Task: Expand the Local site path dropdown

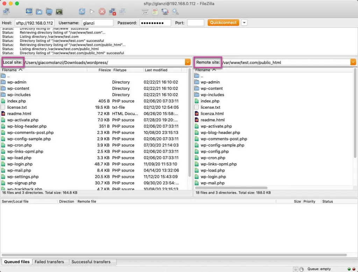Action: point(188,62)
